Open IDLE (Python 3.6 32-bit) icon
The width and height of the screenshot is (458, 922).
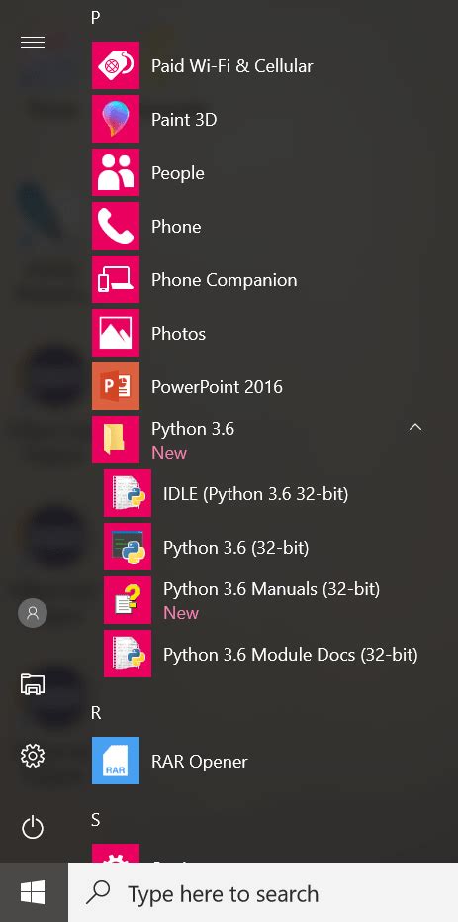pos(128,493)
